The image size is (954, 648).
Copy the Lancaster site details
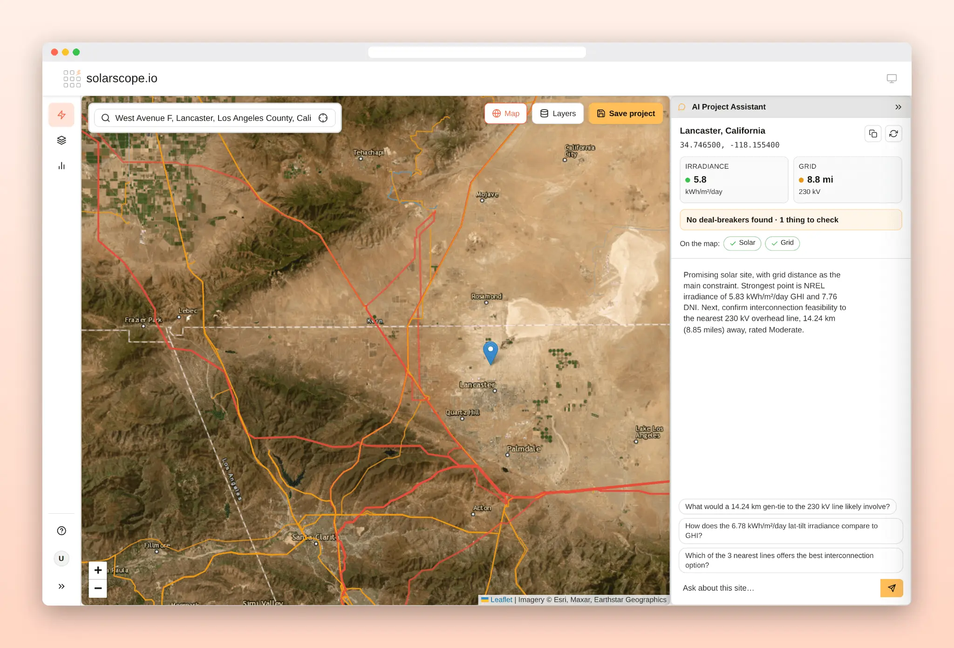coord(873,134)
